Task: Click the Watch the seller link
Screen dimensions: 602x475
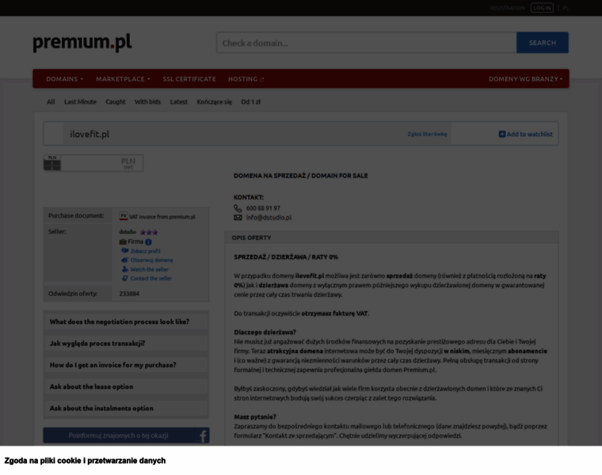Action: pos(150,269)
